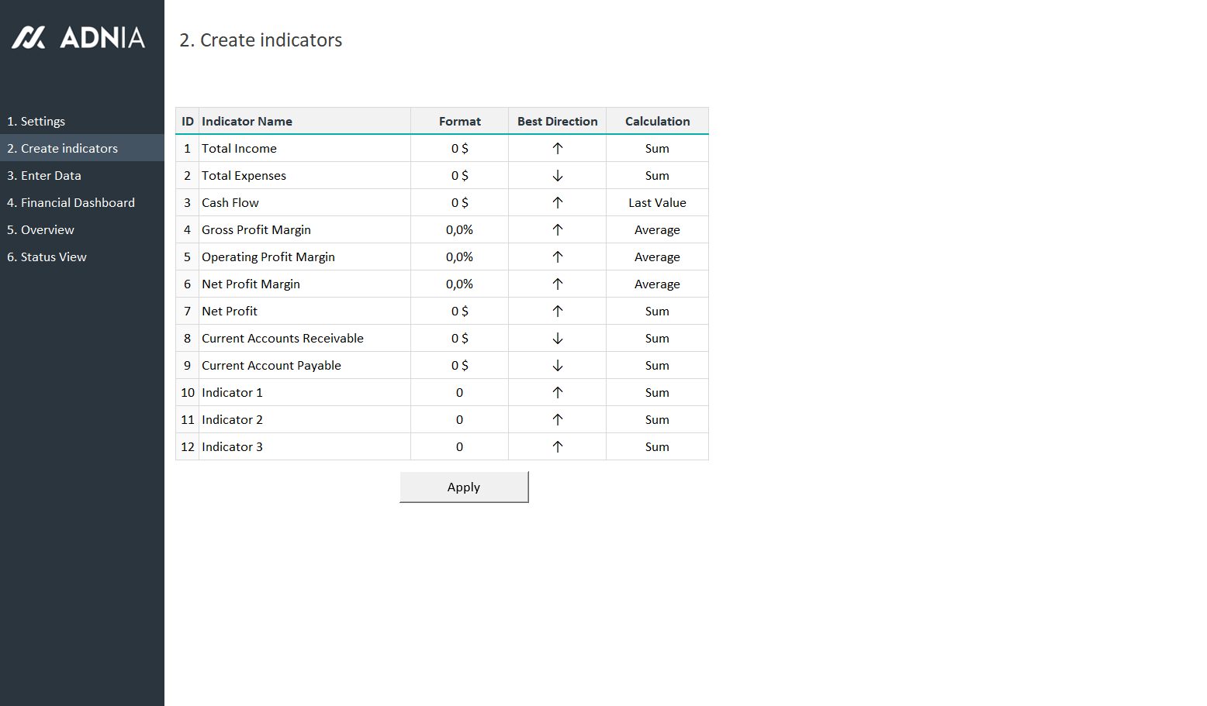Open Cash Flow's Last Value calculation cell
This screenshot has width=1207, height=706.
click(657, 203)
